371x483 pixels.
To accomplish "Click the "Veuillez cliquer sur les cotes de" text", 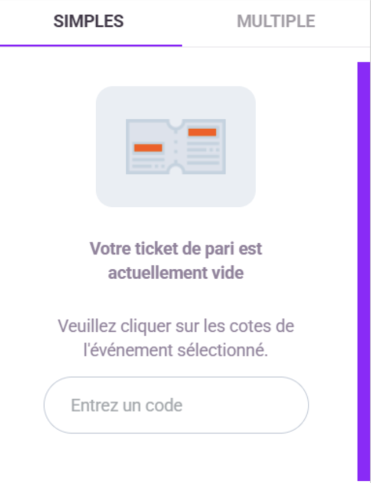I will (x=176, y=326).
